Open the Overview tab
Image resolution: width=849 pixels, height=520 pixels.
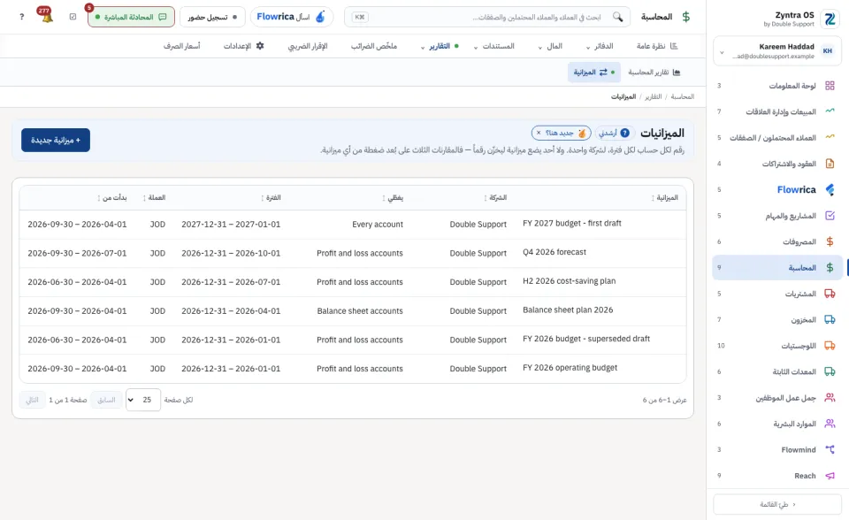[x=657, y=46]
